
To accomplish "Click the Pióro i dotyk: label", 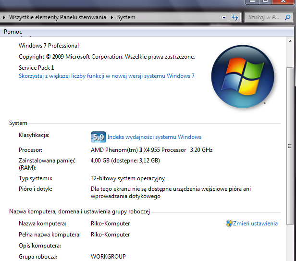I will tap(36, 189).
